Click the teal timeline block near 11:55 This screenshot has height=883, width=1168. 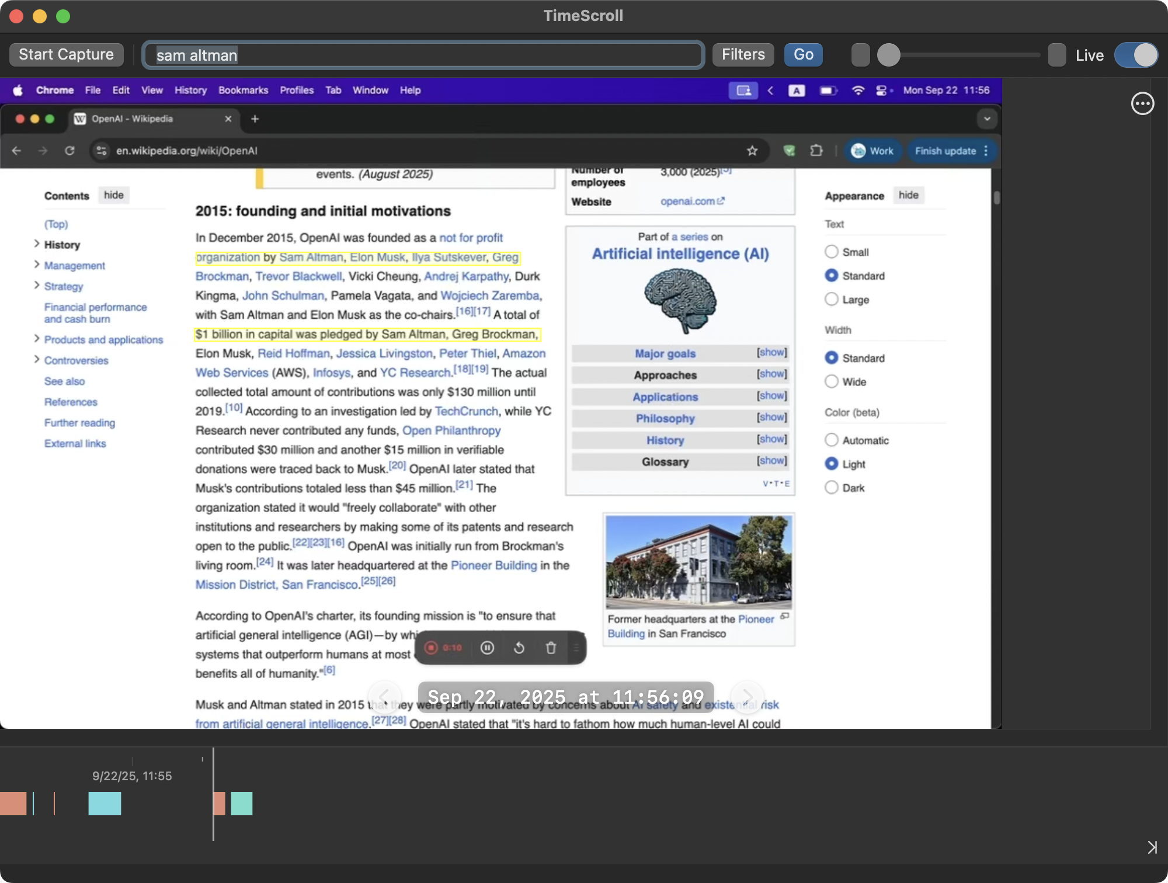[105, 804]
